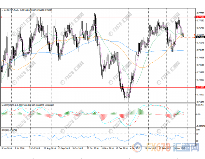The height and width of the screenshot is (159, 205).
Task: Click the red resistance line at 0.77500
Action: coord(98,17)
